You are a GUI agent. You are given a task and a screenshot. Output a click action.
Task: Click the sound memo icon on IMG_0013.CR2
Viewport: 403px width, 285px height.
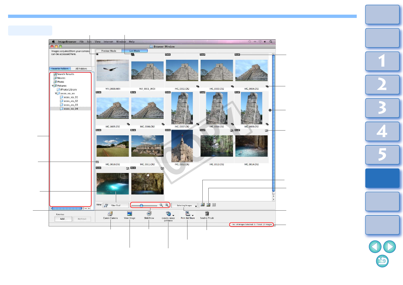point(232,131)
